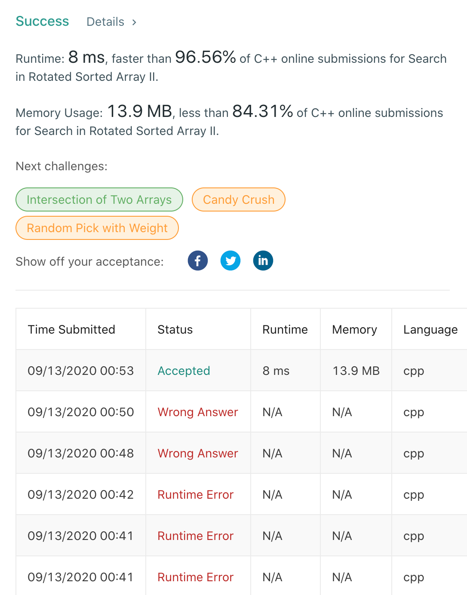View the Runtime Error submission at 00:41
The width and height of the screenshot is (467, 595).
point(195,536)
